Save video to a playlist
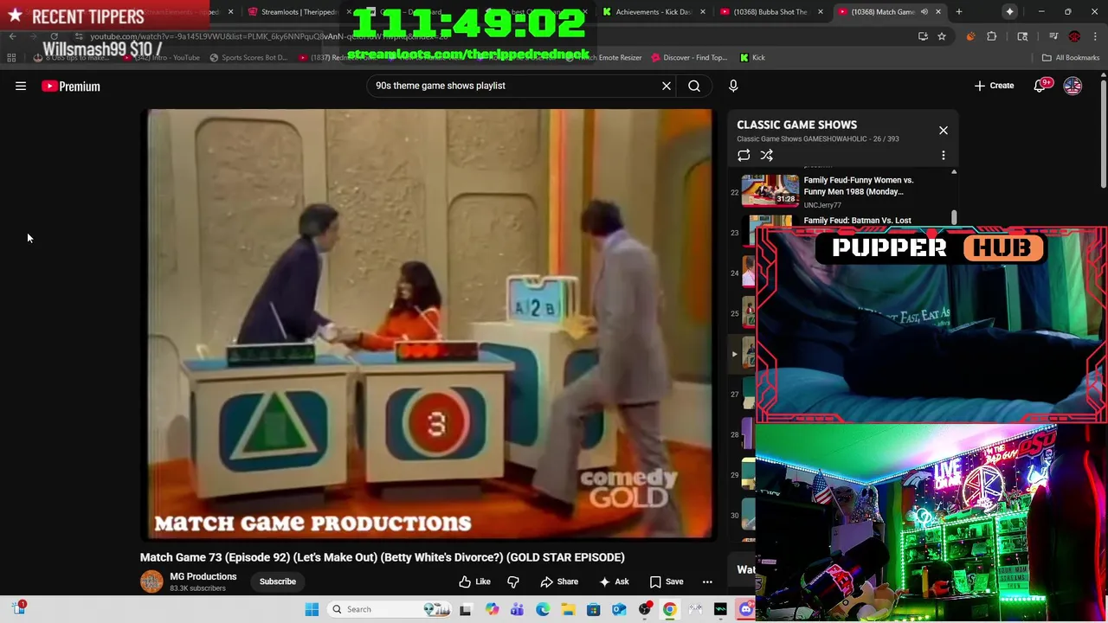The image size is (1108, 623). (667, 581)
